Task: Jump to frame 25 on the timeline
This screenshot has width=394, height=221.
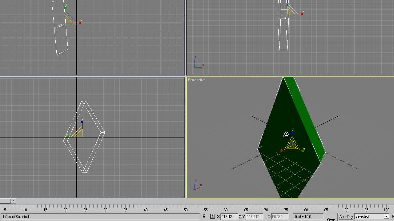Action: click(85, 210)
